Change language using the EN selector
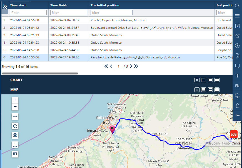Image resolution: width=242 pixels, height=168 pixels. [237, 86]
